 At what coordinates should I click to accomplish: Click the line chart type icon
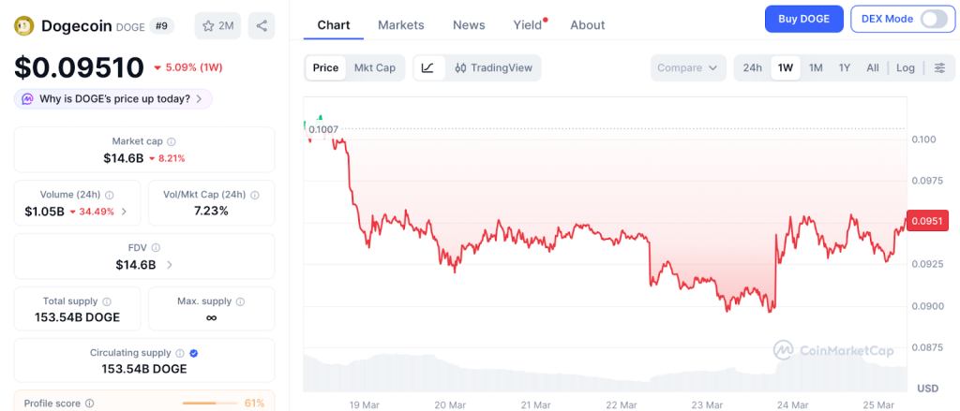click(x=427, y=67)
